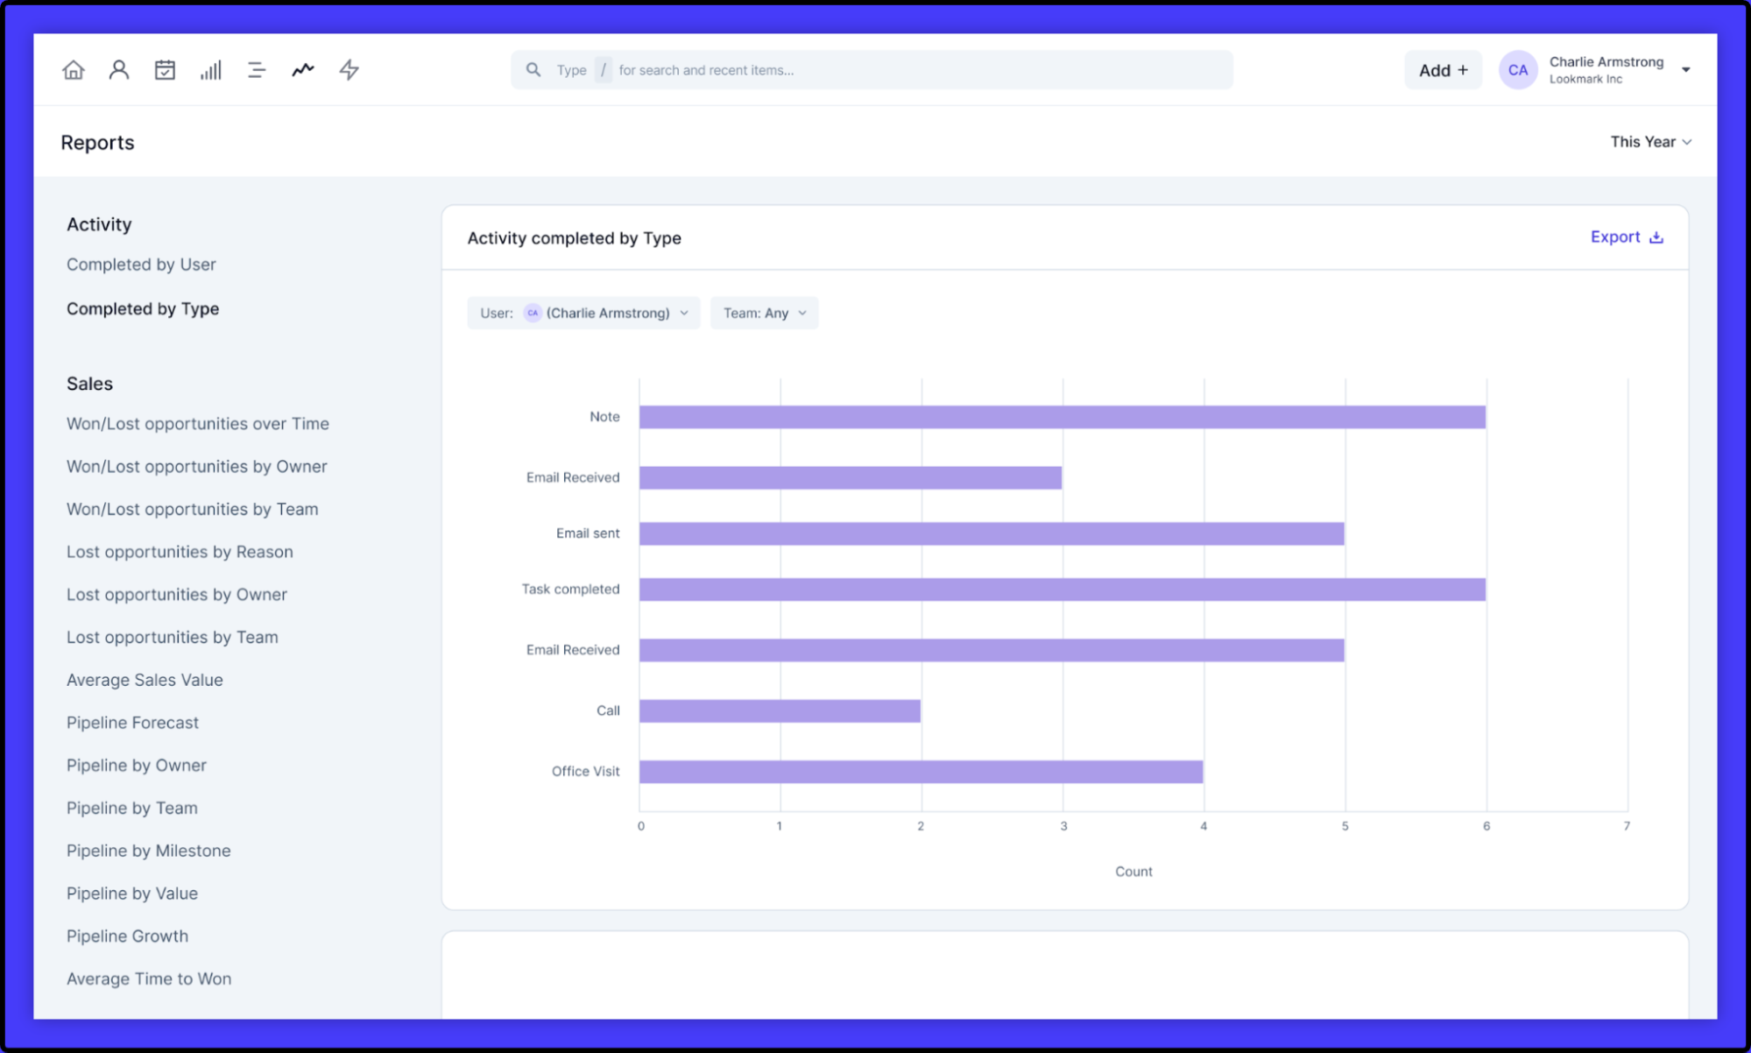
Task: Open Lost opportunities by Team report
Action: click(173, 638)
